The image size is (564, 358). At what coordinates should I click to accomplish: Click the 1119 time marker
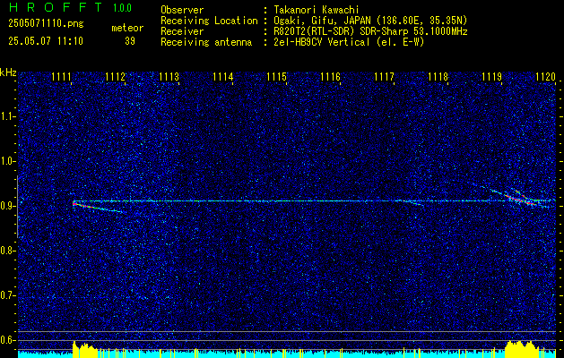tap(491, 77)
